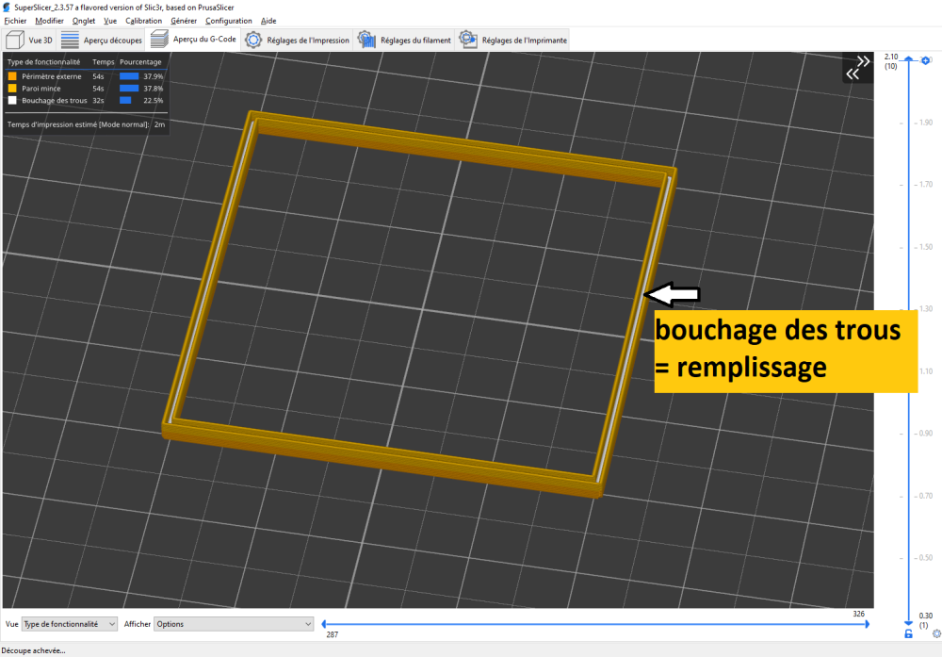Click the Type de fonctionnalité legend header
The height and width of the screenshot is (657, 942).
tap(44, 62)
